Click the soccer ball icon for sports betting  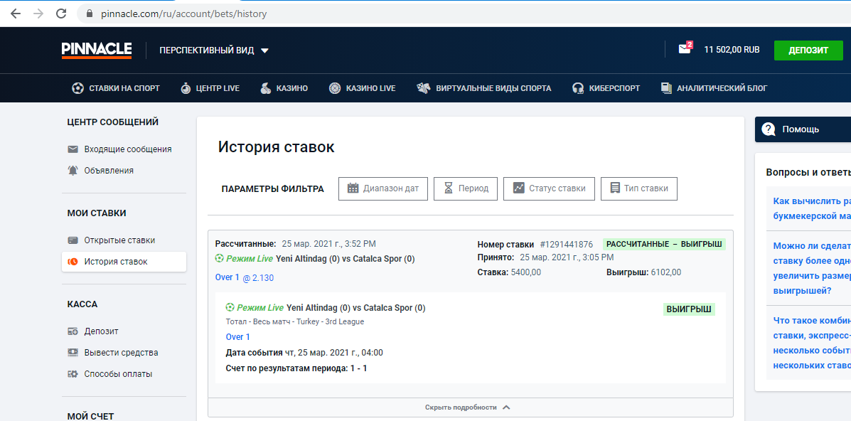(77, 88)
